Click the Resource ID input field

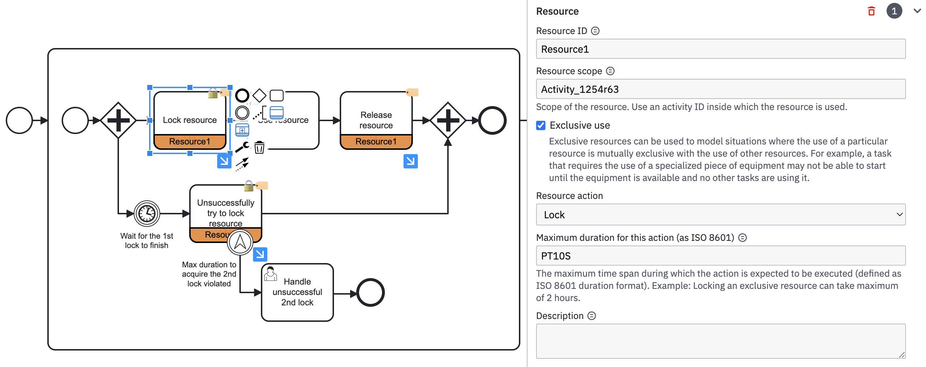tap(720, 49)
